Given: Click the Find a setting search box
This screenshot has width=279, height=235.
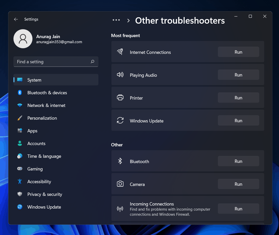Looking at the screenshot, I should 56,62.
